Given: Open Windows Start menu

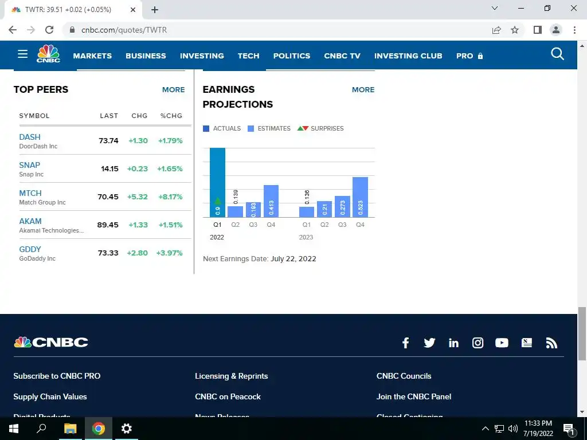Looking at the screenshot, I should (14, 429).
